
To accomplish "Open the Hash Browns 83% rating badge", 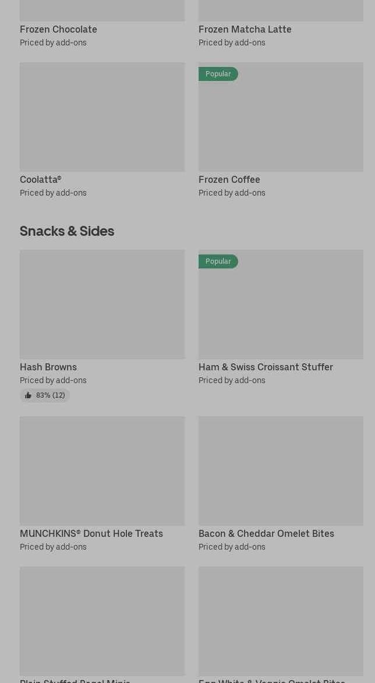I will [45, 395].
